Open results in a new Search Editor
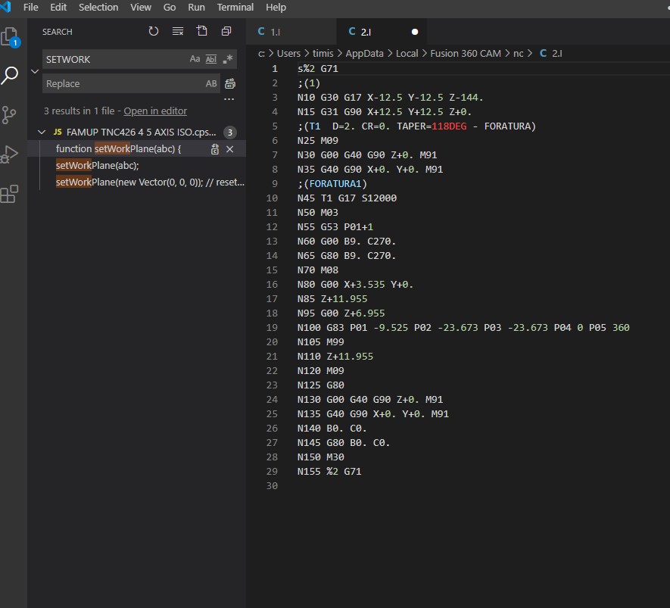This screenshot has width=670, height=608. 202,31
